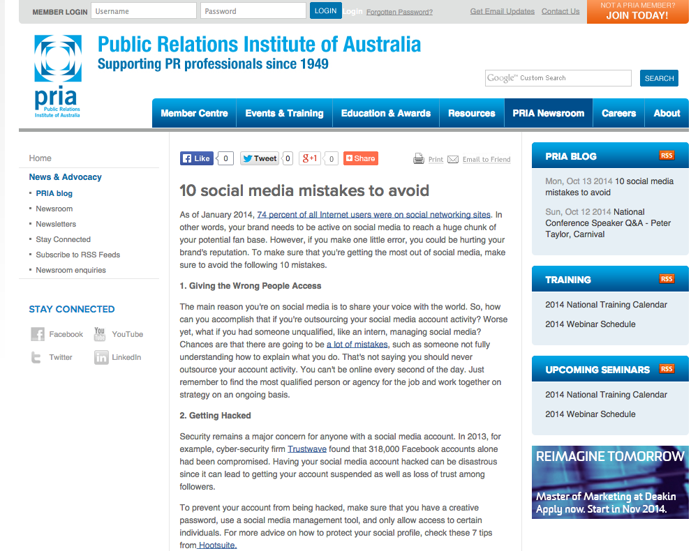Select Newsroom enquiries in sidebar
The height and width of the screenshot is (551, 691).
point(71,271)
